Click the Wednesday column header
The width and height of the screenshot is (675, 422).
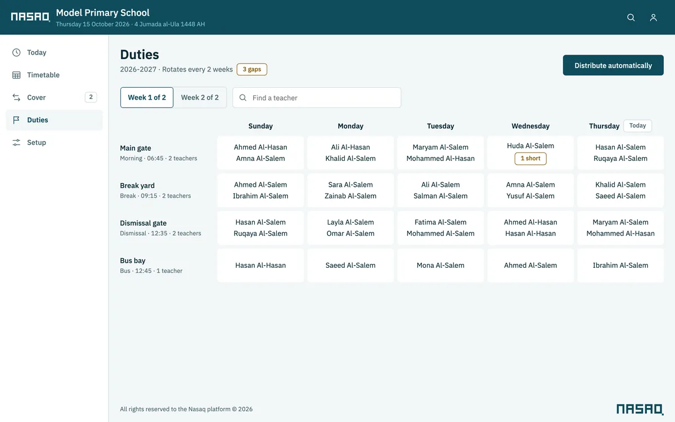tap(530, 126)
